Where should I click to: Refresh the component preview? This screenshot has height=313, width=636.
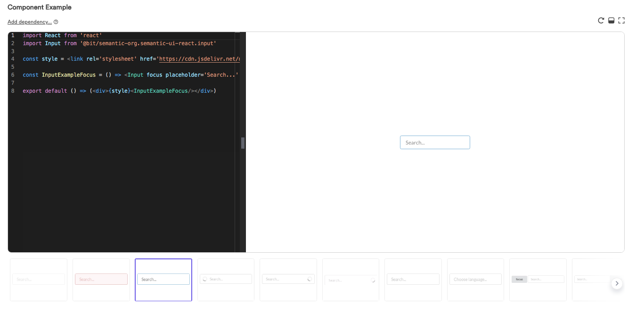(x=601, y=21)
